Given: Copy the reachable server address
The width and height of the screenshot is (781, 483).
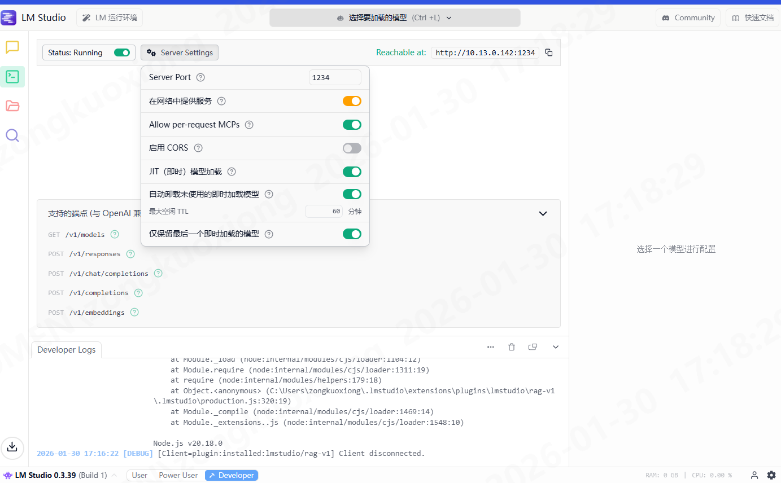Looking at the screenshot, I should tap(549, 52).
